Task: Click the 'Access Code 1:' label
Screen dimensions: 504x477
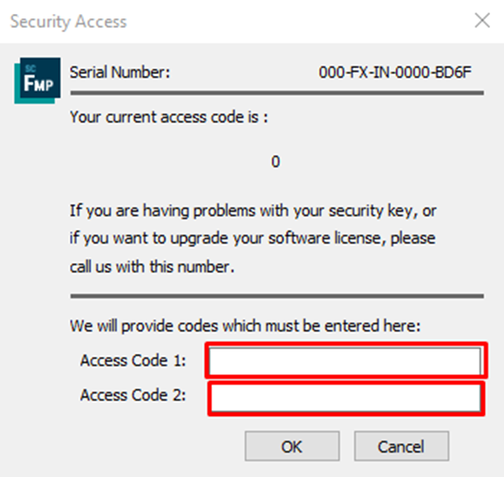Action: coord(133,360)
